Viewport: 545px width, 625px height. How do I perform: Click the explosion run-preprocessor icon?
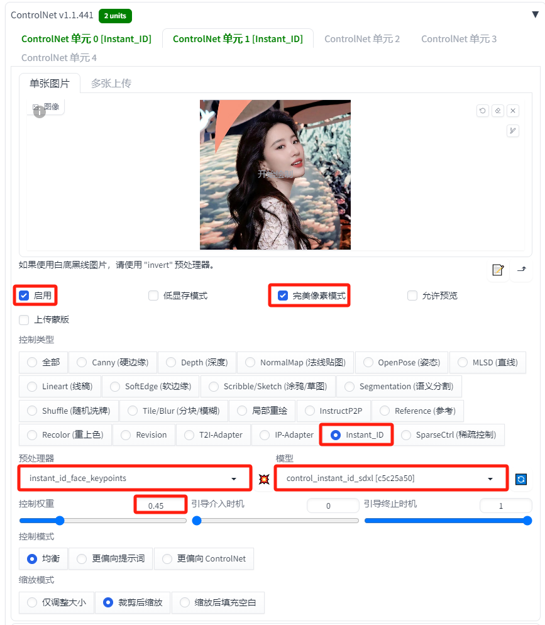pyautogui.click(x=264, y=478)
